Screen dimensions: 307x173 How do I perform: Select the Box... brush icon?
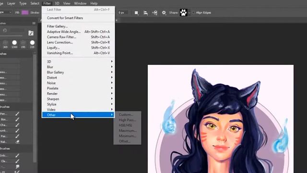(17, 119)
